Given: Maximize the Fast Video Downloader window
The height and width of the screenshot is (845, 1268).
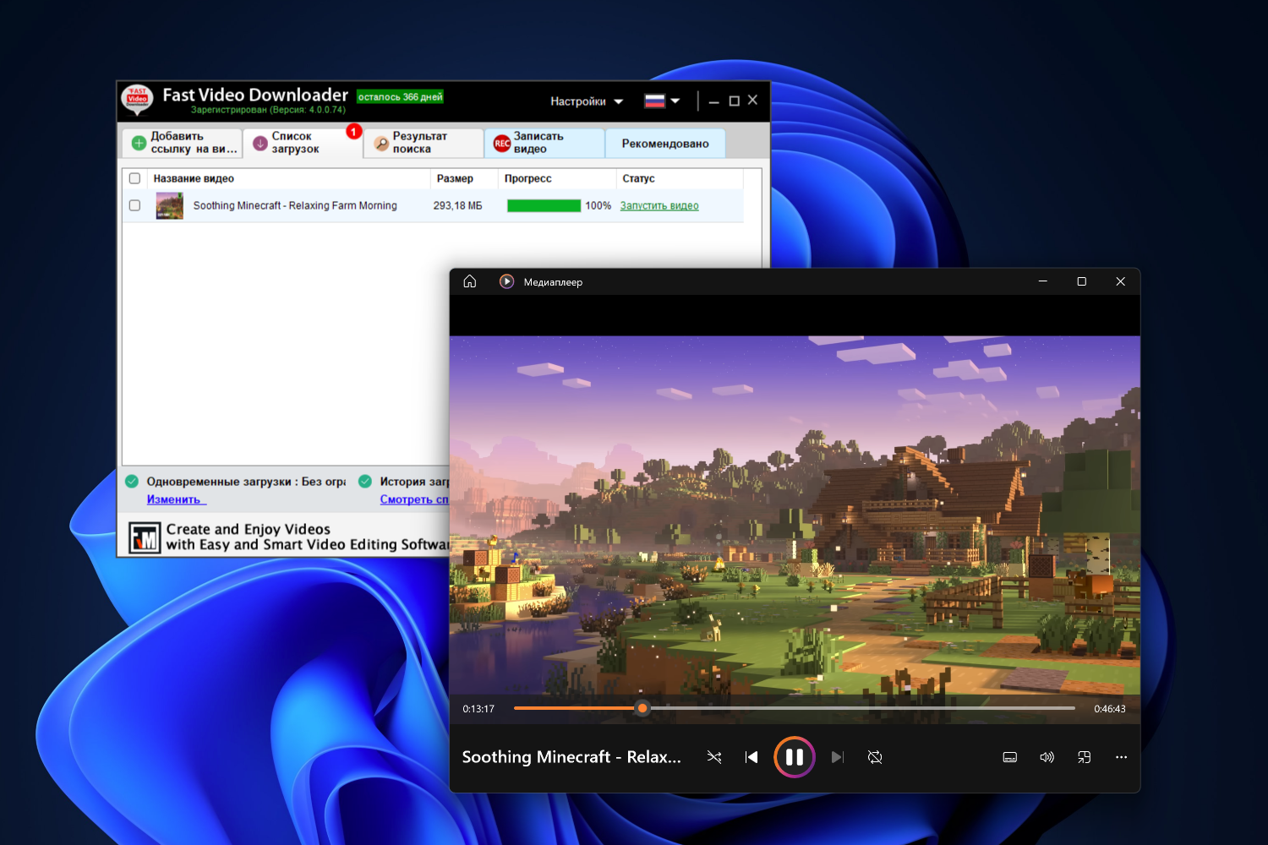Looking at the screenshot, I should tap(734, 101).
